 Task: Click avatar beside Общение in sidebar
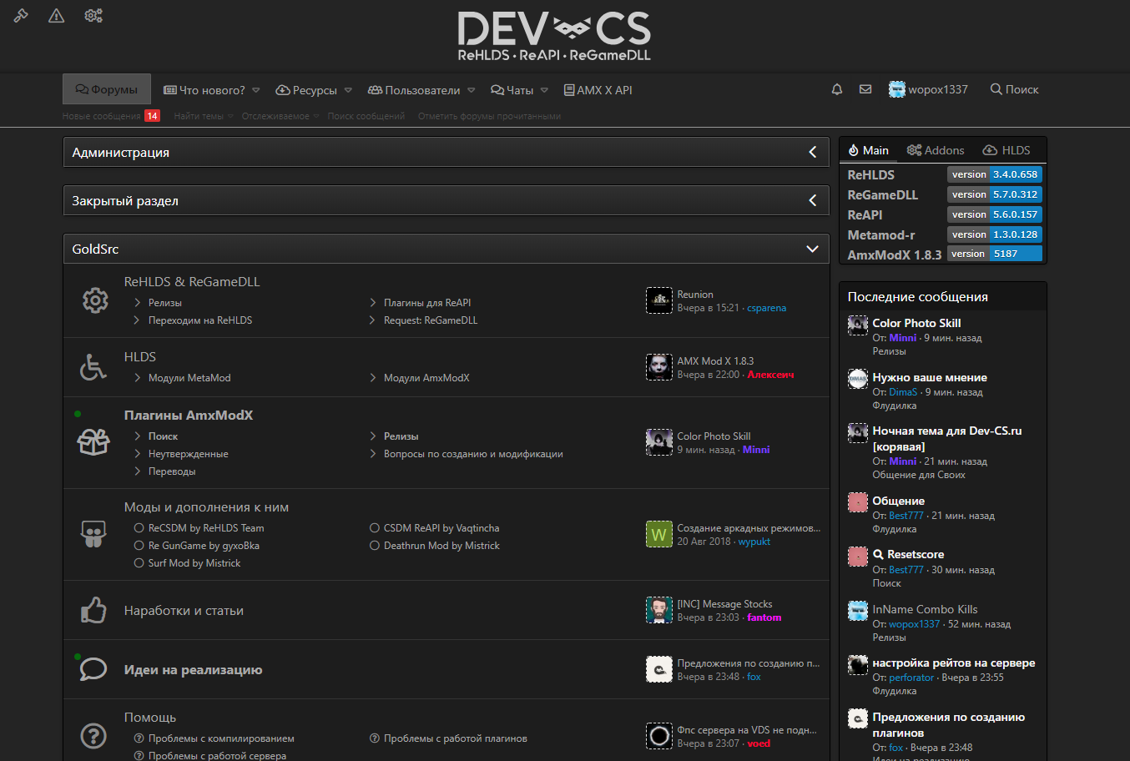point(858,502)
